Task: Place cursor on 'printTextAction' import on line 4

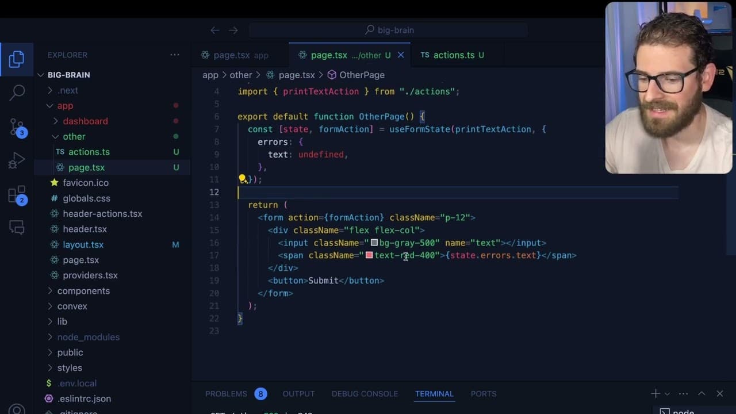Action: 321,91
